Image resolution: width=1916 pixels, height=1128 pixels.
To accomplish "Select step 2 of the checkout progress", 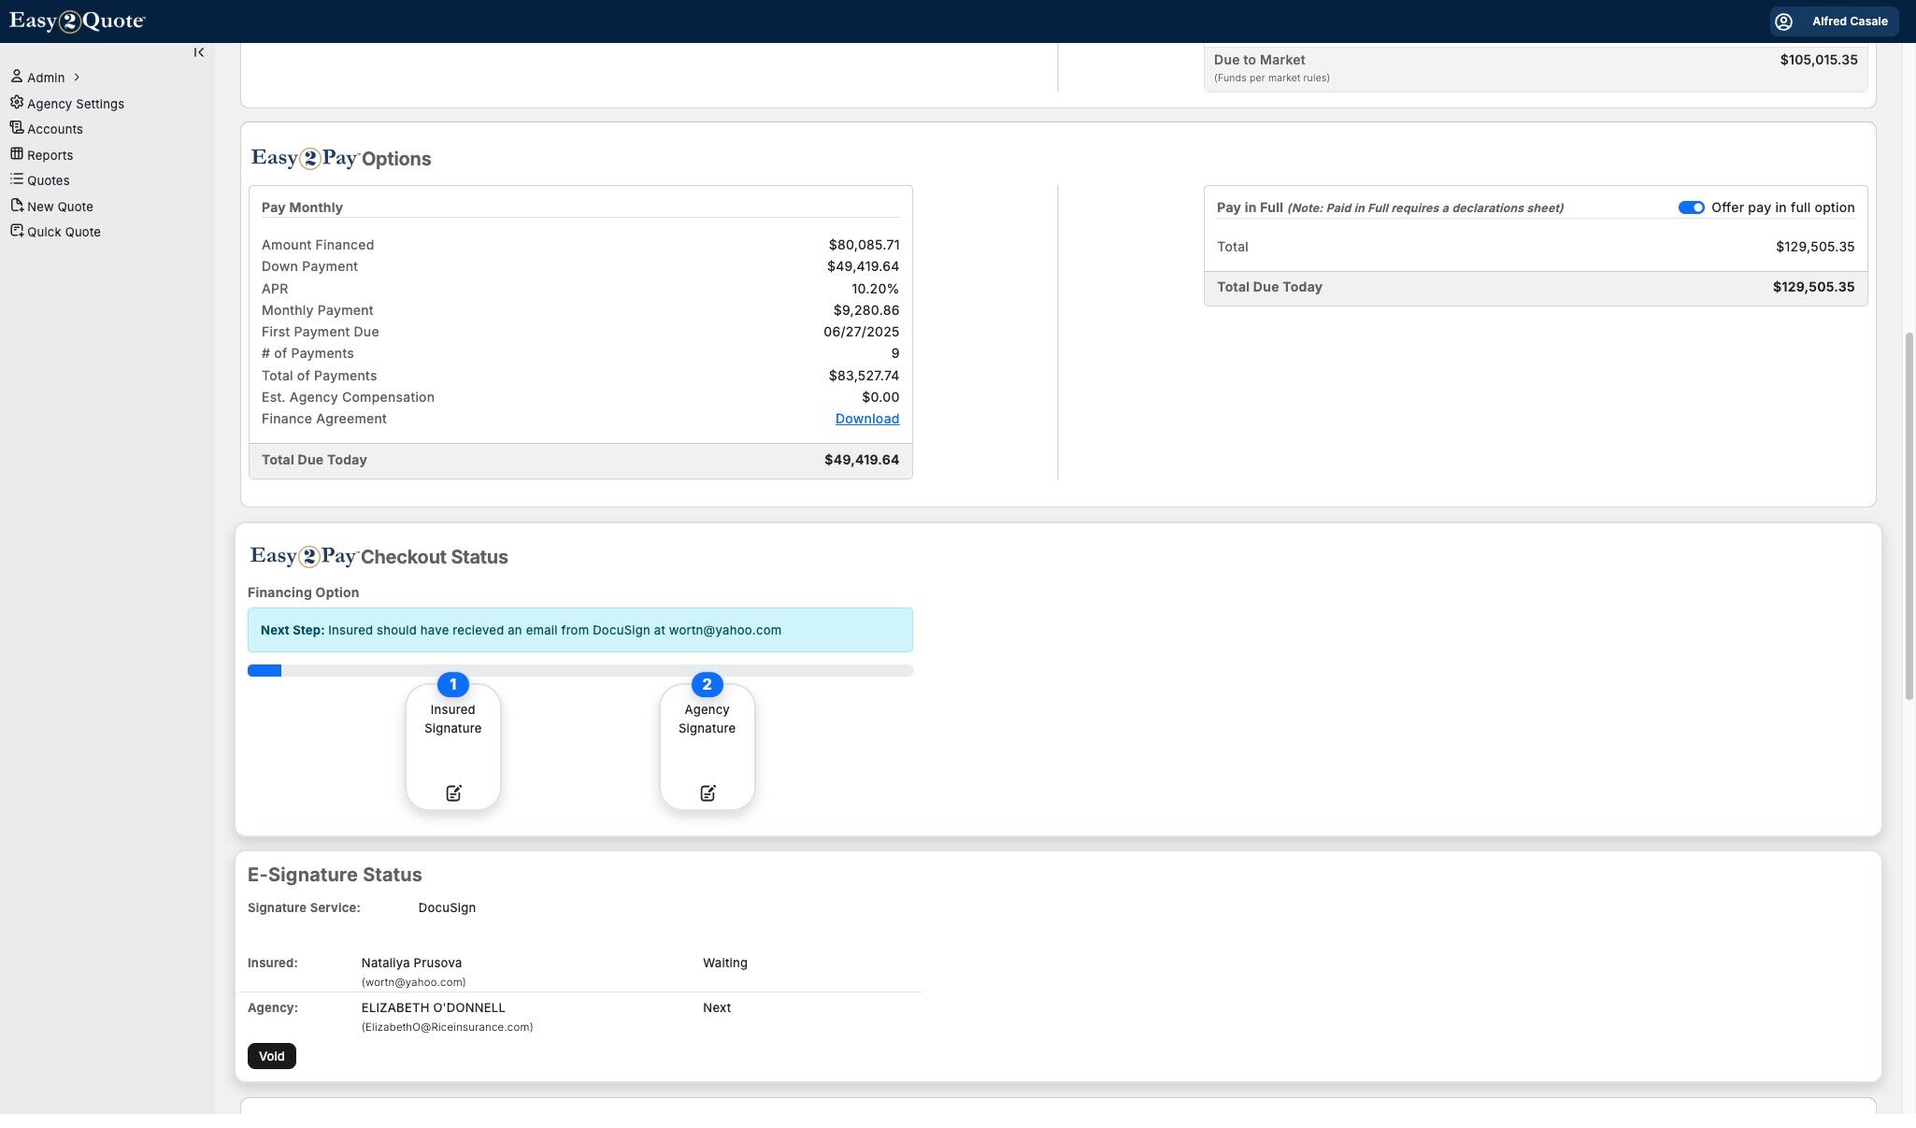I will [x=707, y=684].
